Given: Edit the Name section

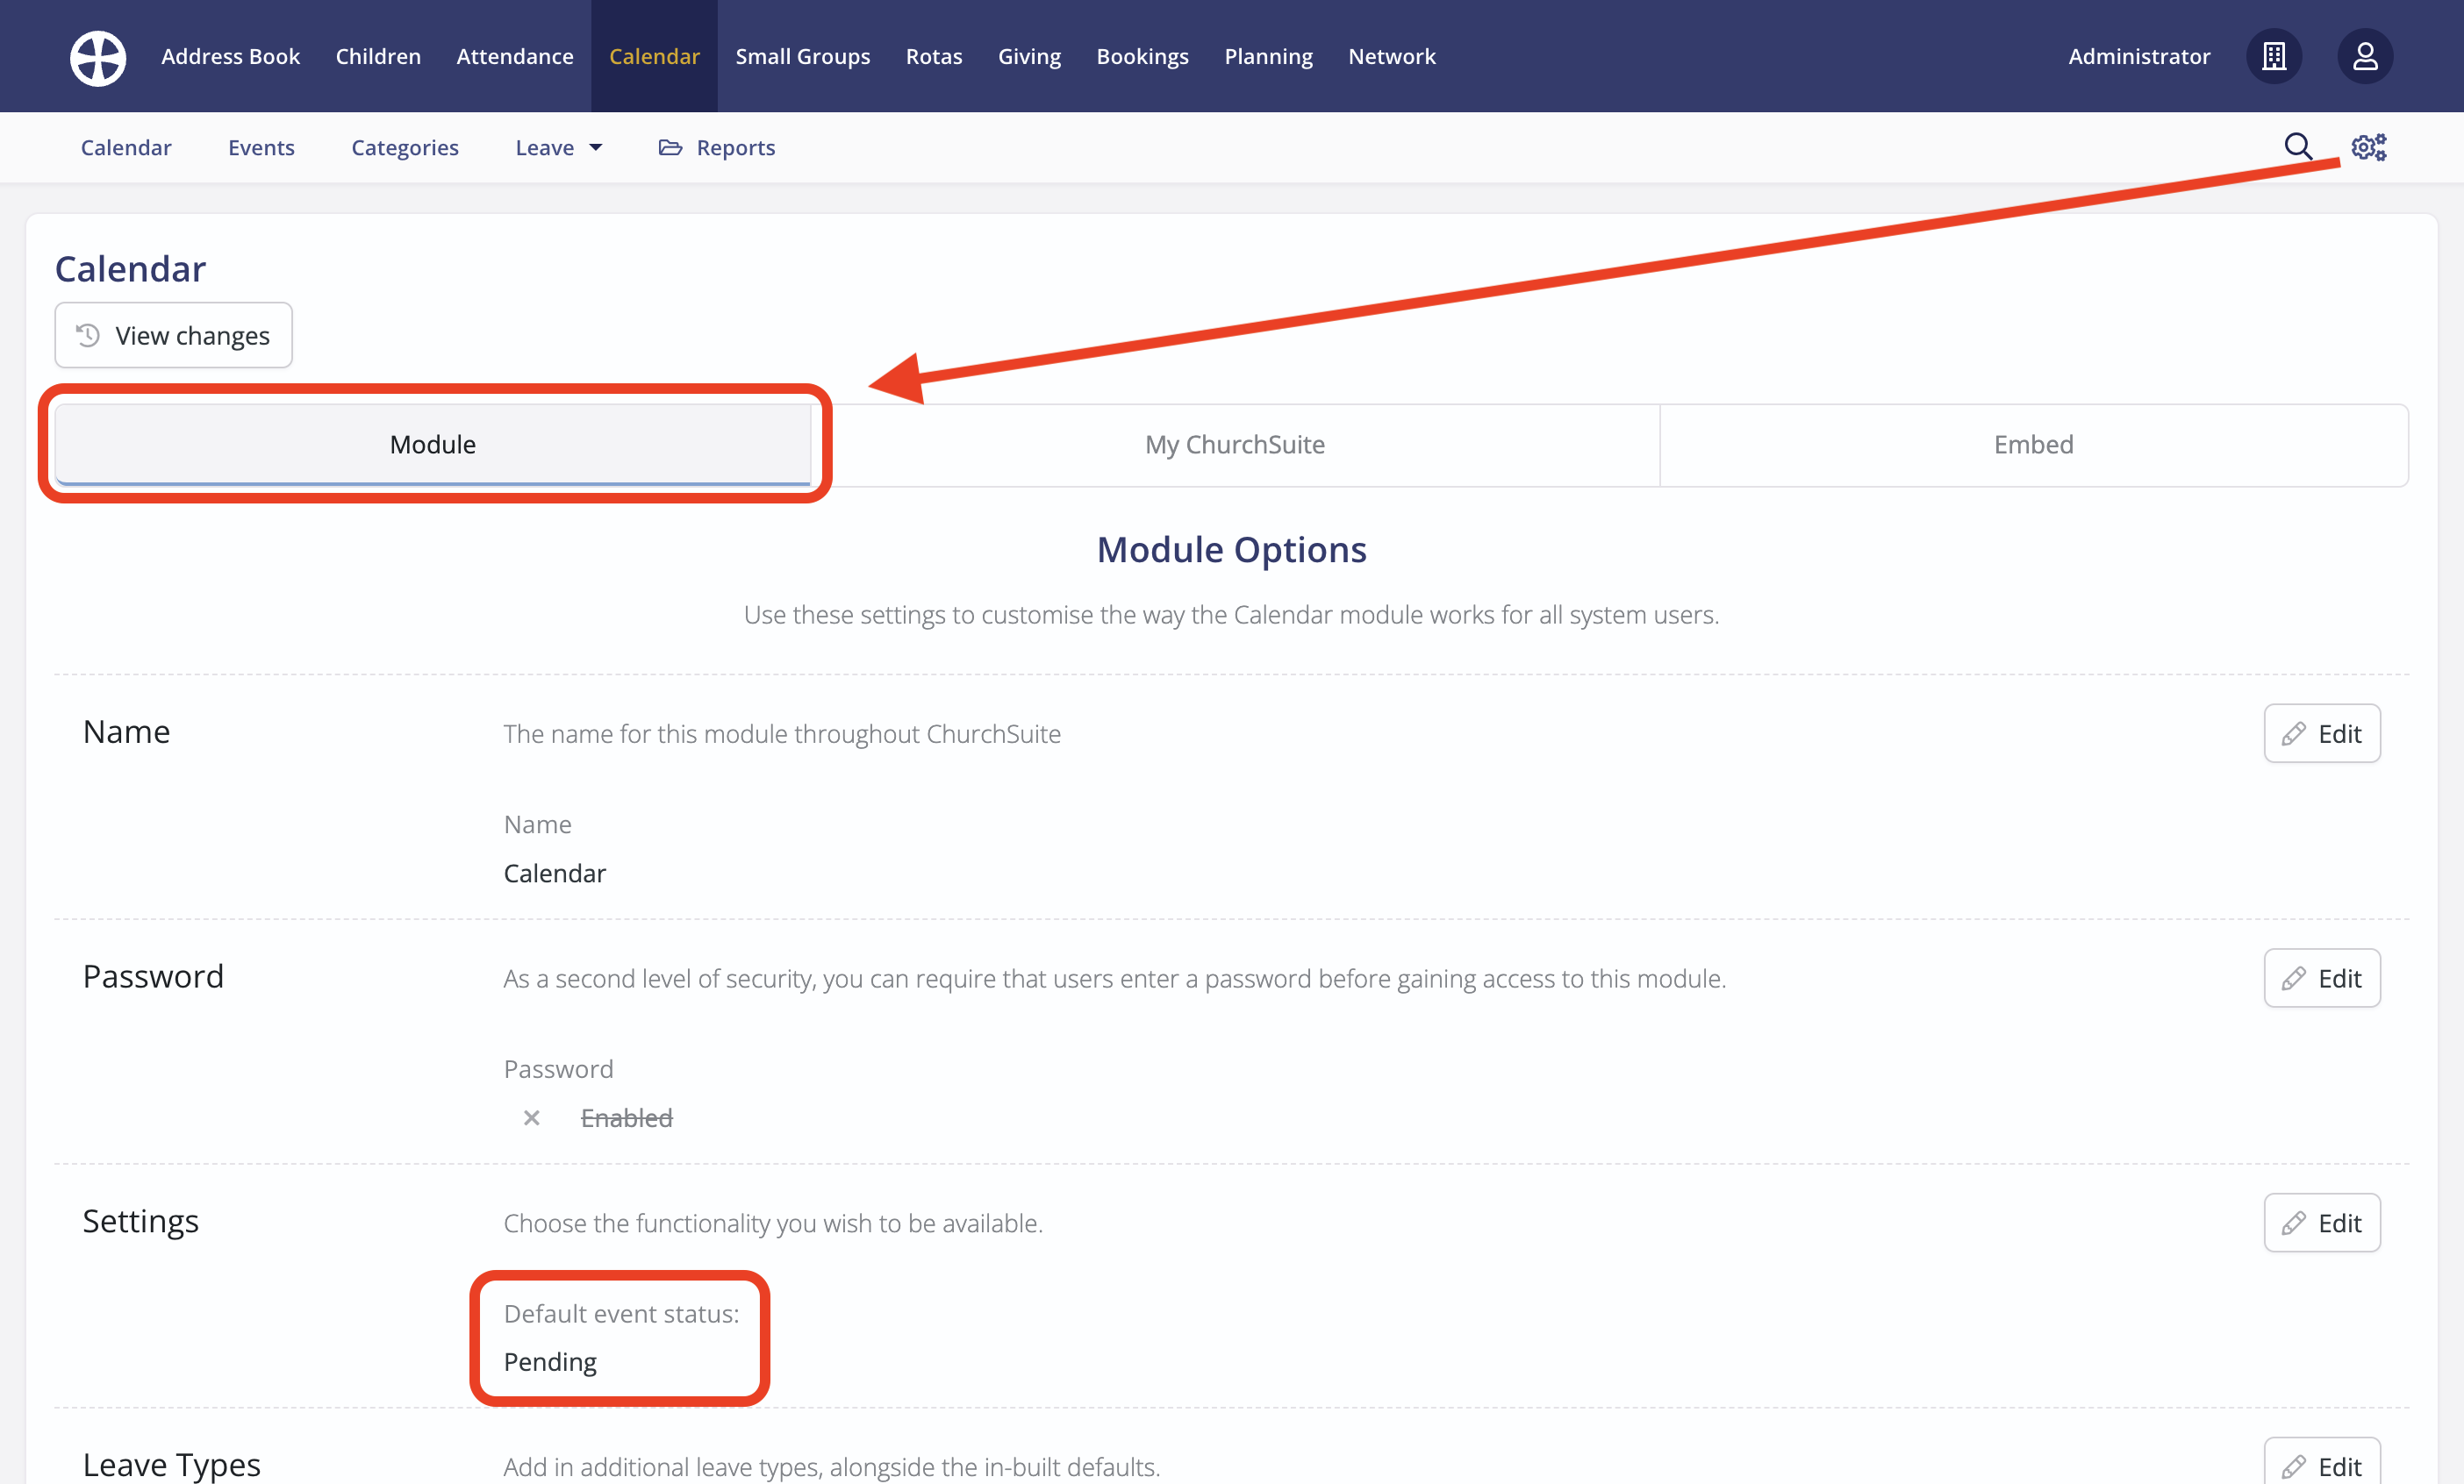Looking at the screenshot, I should 2321,733.
